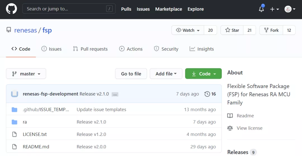Open the latest commit message Release v2.1.0
The width and height of the screenshot is (302, 156).
pos(94,94)
